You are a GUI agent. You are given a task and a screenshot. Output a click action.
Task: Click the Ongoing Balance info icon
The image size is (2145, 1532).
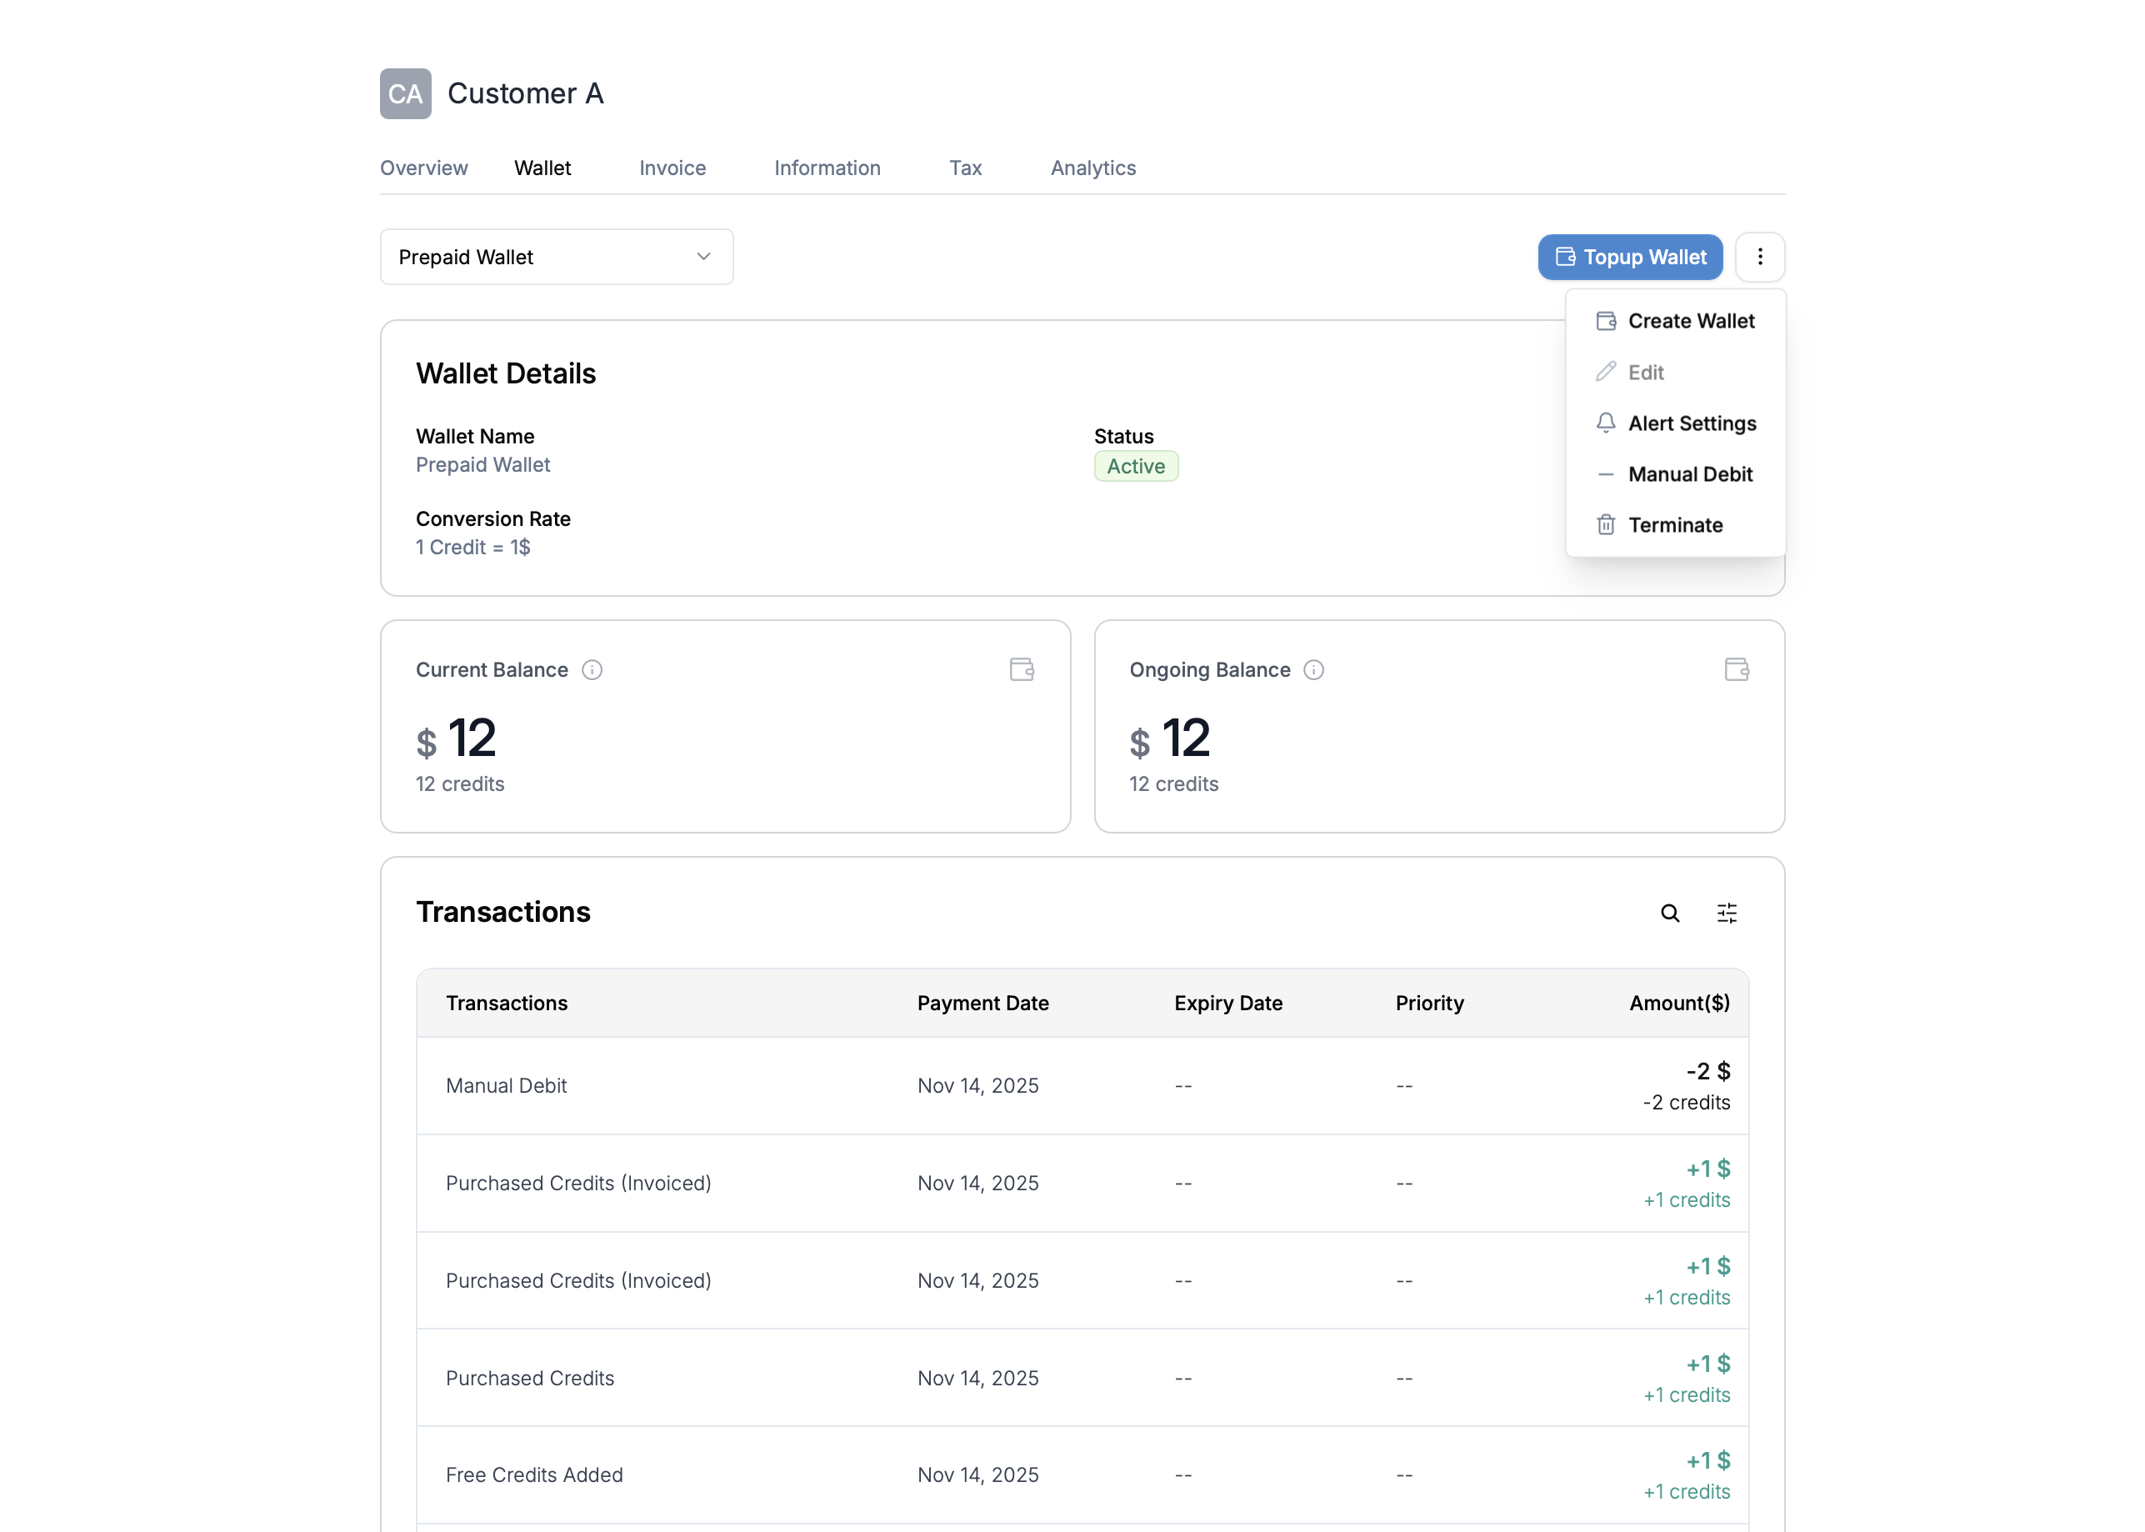point(1313,670)
